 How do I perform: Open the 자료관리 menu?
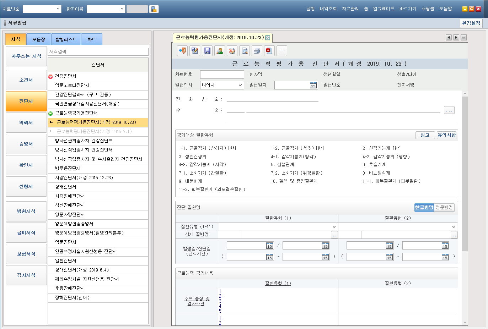350,9
